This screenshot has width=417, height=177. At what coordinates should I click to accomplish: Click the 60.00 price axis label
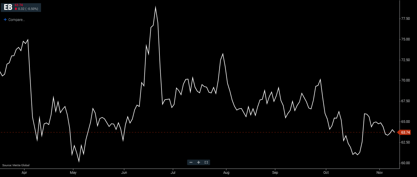click(x=405, y=163)
